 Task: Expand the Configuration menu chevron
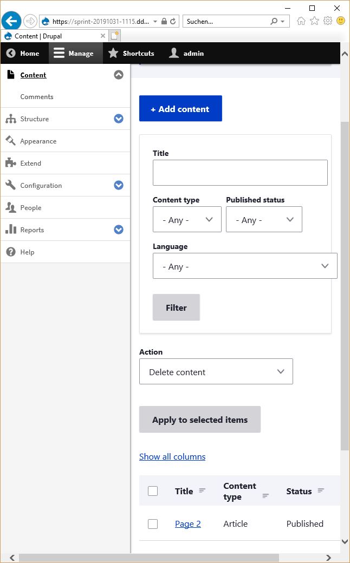[119, 185]
